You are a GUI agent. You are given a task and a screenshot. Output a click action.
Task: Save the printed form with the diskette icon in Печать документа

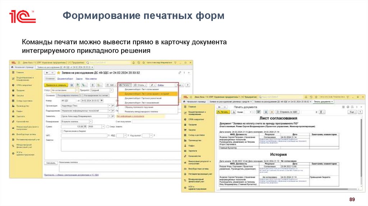[x=266, y=112]
